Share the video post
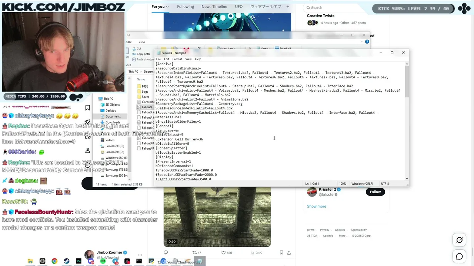Viewport: 474px width, 266px height. point(289,253)
